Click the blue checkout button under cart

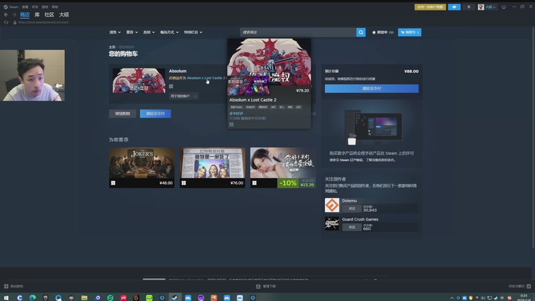point(155,114)
